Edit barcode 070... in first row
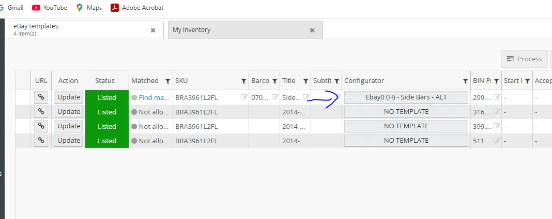The image size is (552, 219). tap(275, 97)
